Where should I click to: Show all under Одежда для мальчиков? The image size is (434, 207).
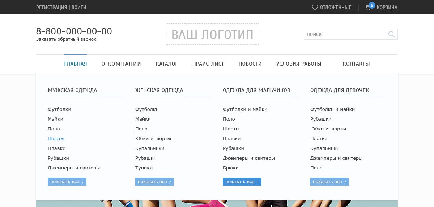242,182
